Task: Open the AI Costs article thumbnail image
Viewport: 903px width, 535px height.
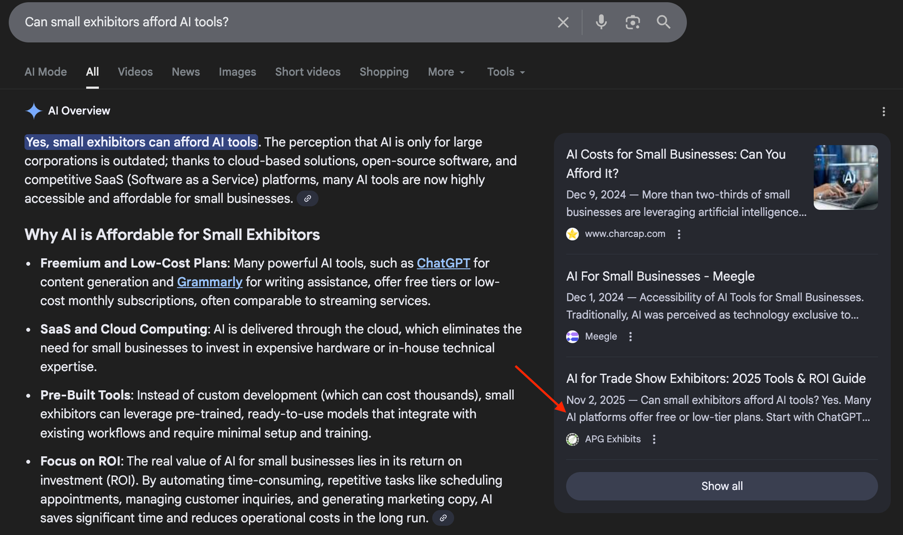Action: coord(845,178)
